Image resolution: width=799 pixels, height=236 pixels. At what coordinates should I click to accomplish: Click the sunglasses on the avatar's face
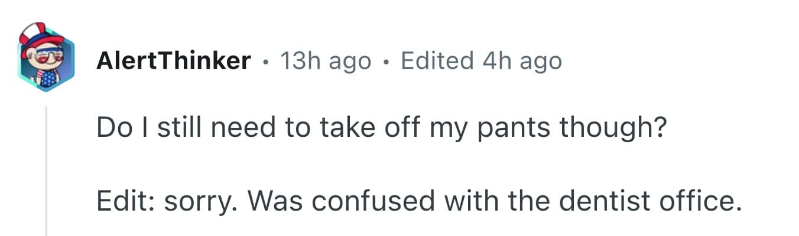[x=47, y=55]
